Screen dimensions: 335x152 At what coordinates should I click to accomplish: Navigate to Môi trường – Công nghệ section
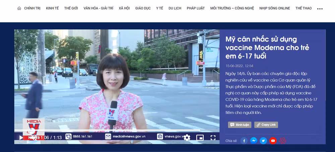(232, 8)
